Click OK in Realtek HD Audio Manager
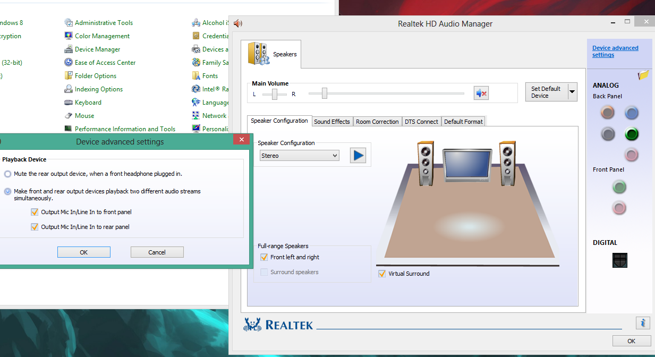 tap(632, 341)
